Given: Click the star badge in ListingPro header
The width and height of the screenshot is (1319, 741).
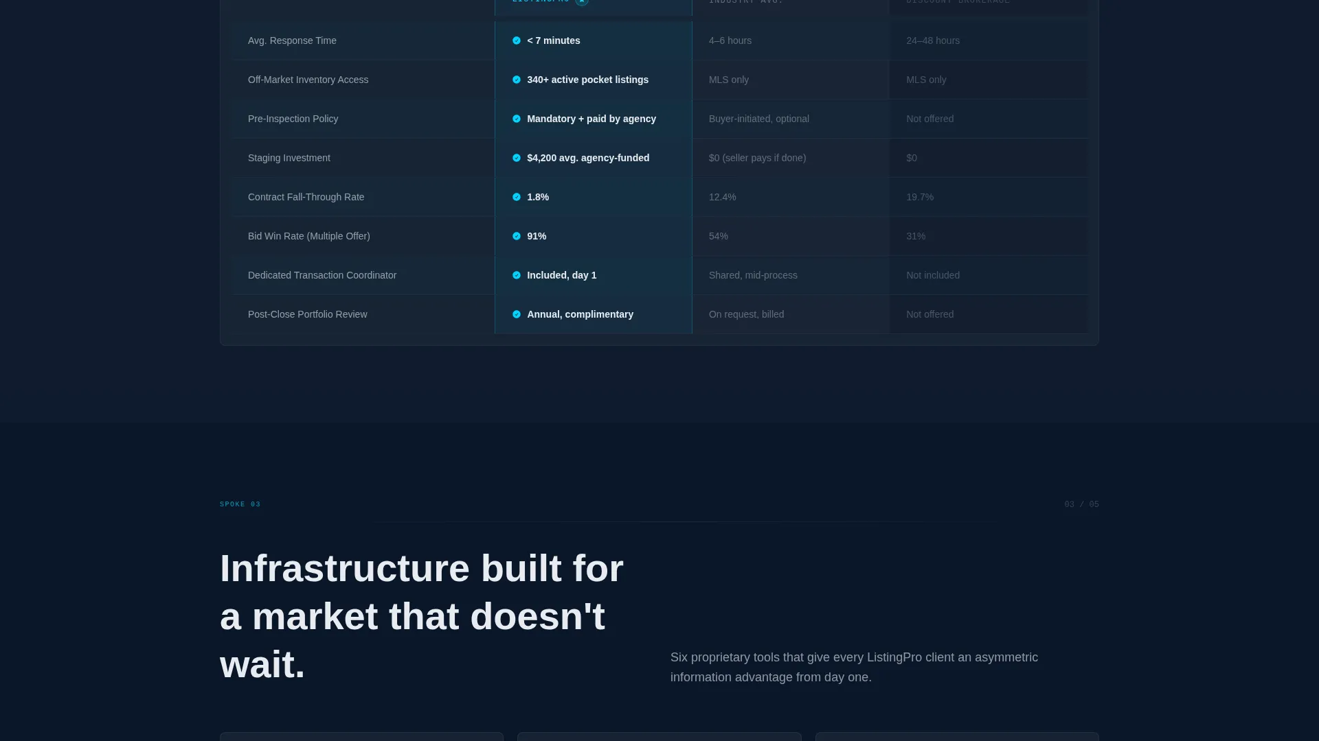Looking at the screenshot, I should (x=582, y=2).
